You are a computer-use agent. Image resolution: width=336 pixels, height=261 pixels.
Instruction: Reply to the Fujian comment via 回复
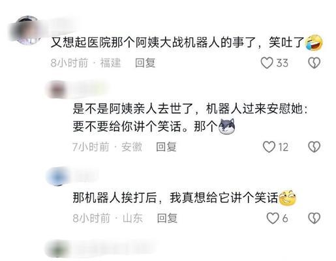pos(145,63)
